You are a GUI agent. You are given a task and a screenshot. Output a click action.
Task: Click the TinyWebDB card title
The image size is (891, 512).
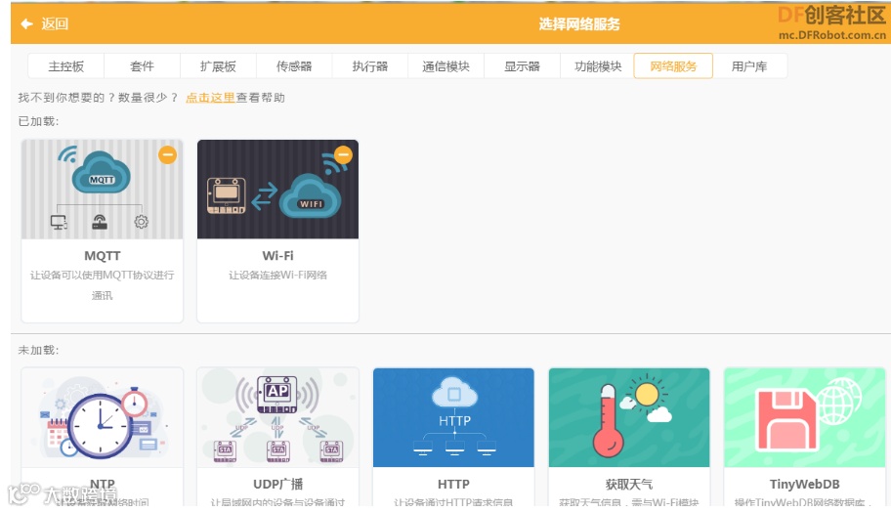805,485
